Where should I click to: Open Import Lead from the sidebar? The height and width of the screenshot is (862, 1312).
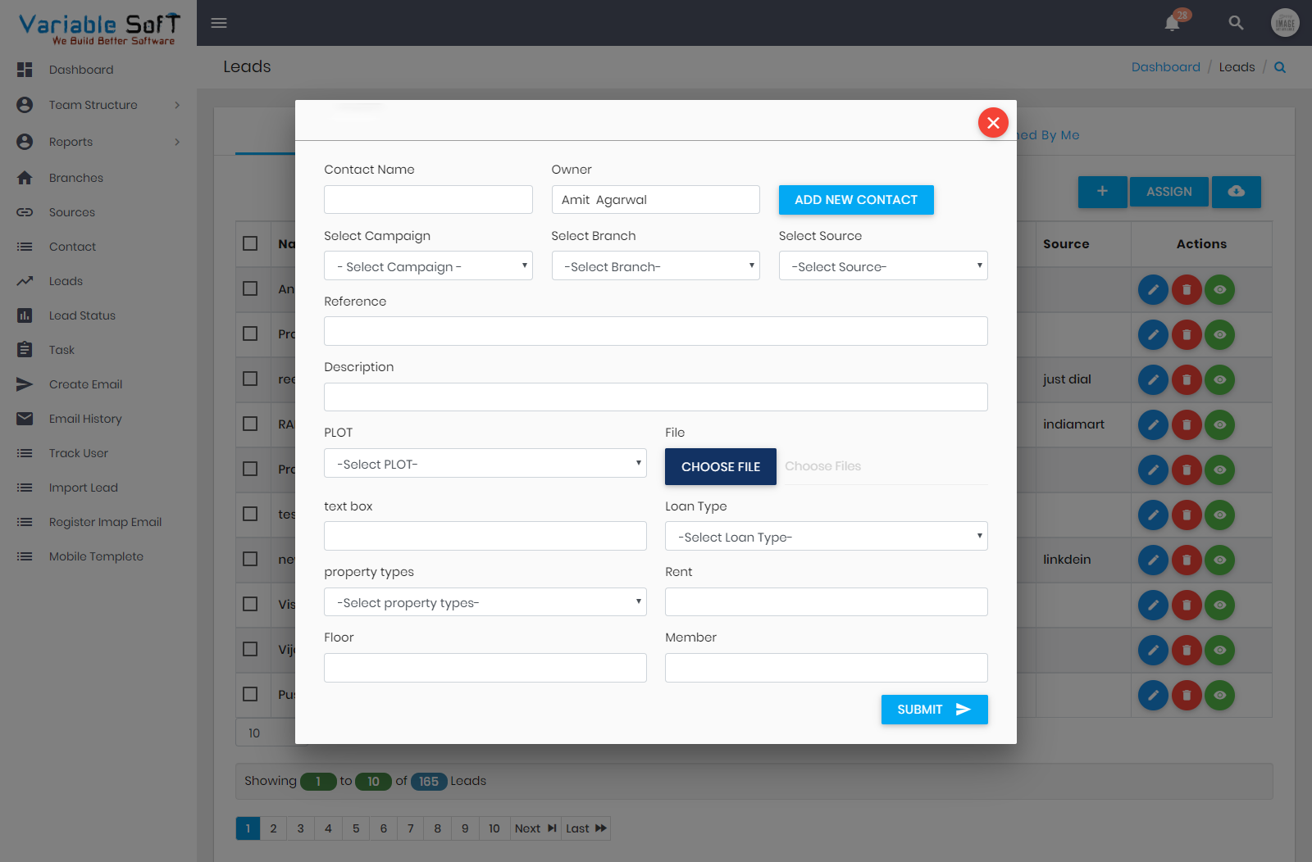coord(84,487)
